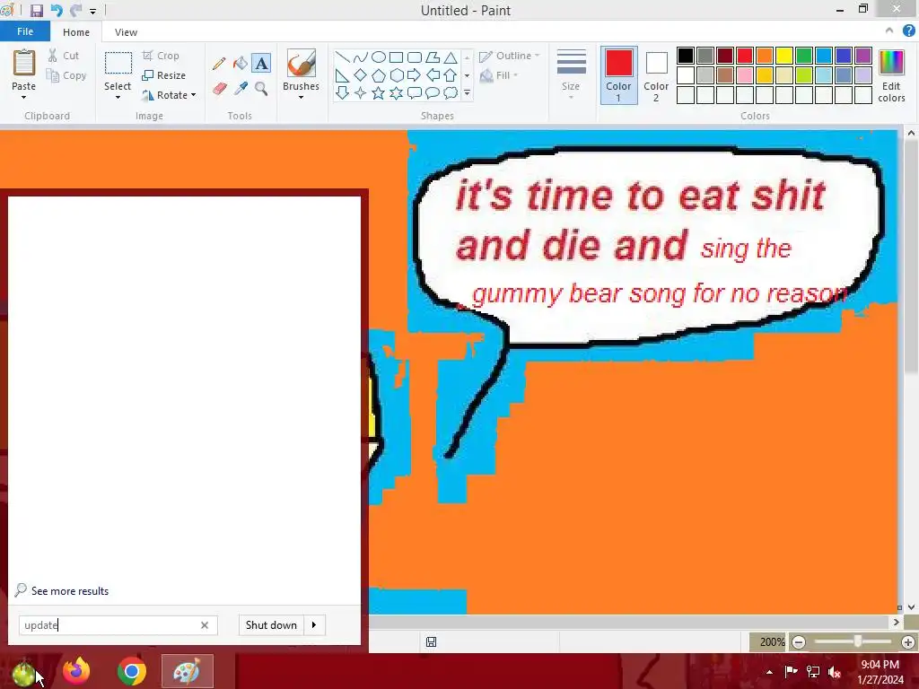
Task: Select the Color picker eyedropper tool
Action: coord(241,89)
